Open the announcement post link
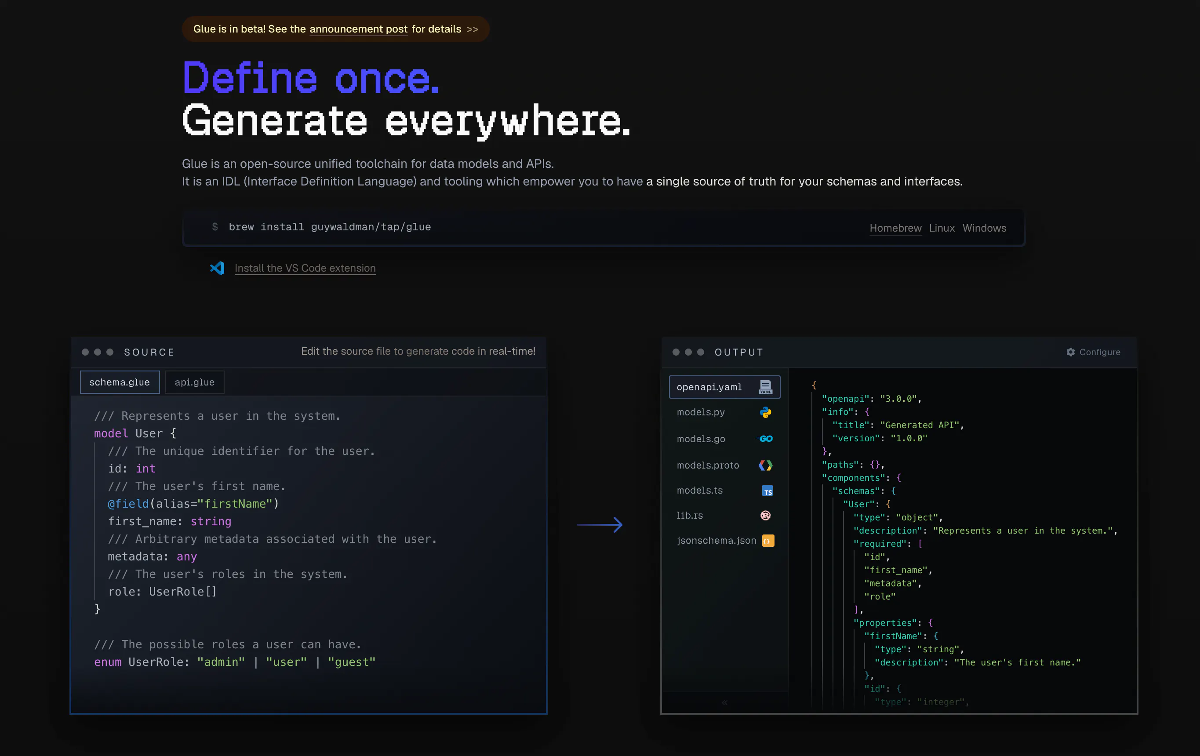1200x756 pixels. click(358, 29)
